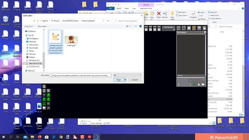Click Select all in Explorer ribbon
The image size is (249, 140).
(212, 12)
